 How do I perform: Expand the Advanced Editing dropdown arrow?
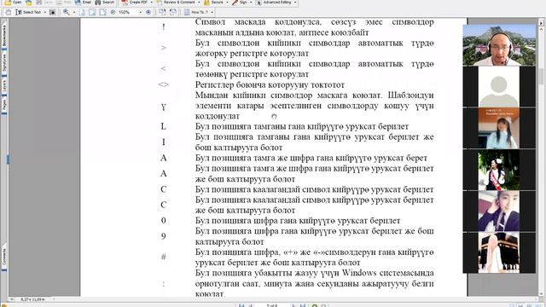click(295, 2)
